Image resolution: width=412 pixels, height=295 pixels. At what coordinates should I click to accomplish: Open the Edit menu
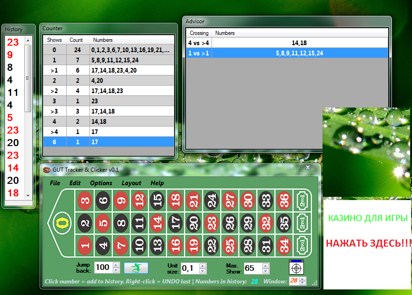75,183
